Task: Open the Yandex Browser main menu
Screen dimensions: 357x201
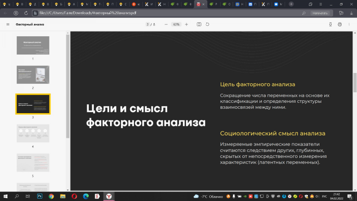Action: [x=321, y=4]
